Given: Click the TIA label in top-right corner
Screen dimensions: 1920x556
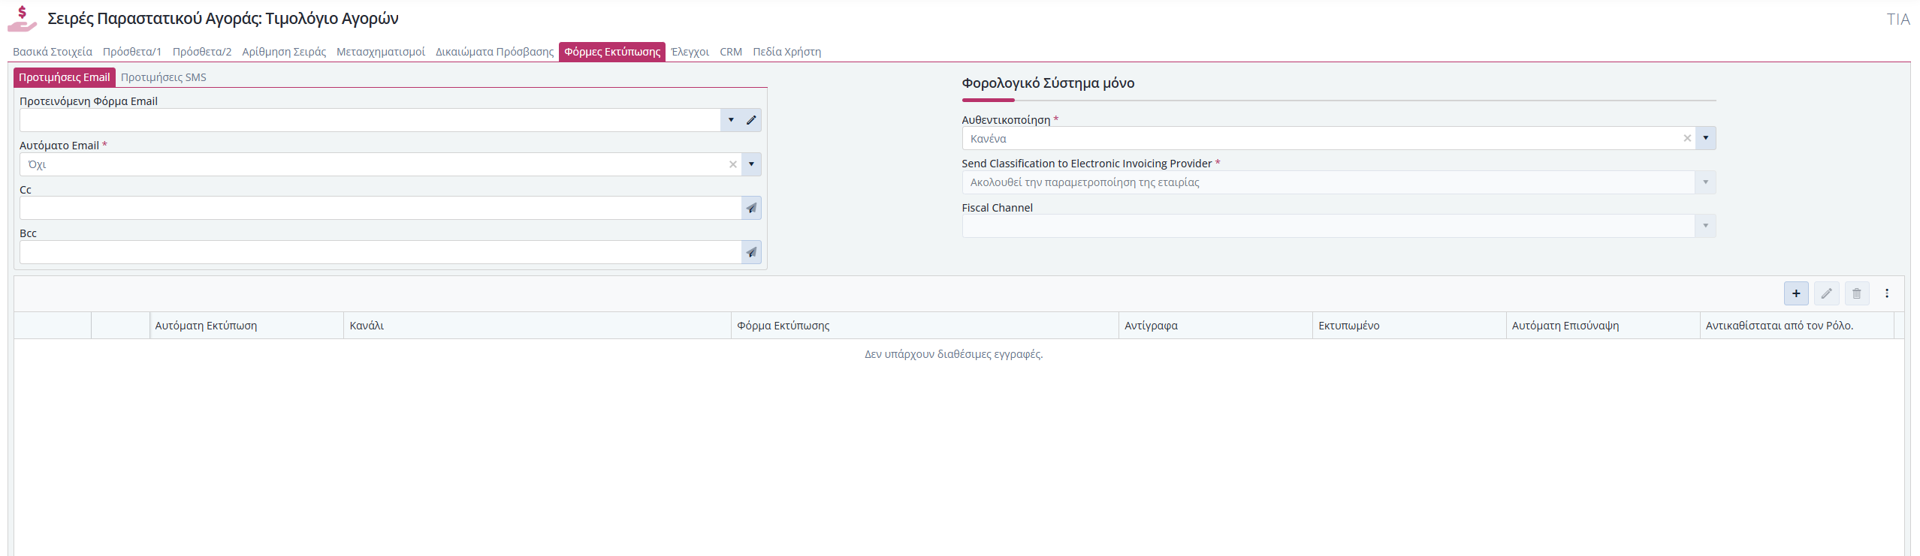Looking at the screenshot, I should [x=1898, y=20].
